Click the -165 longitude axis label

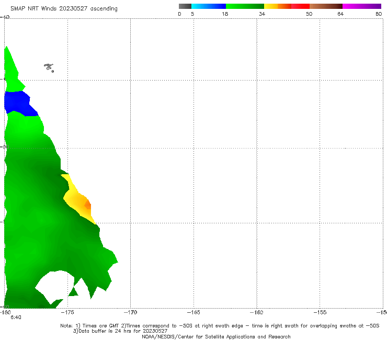[x=193, y=312]
